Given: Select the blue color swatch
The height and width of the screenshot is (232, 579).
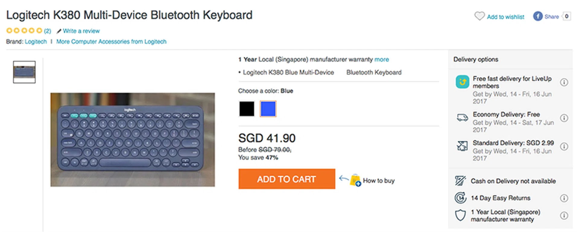Looking at the screenshot, I should pos(268,109).
